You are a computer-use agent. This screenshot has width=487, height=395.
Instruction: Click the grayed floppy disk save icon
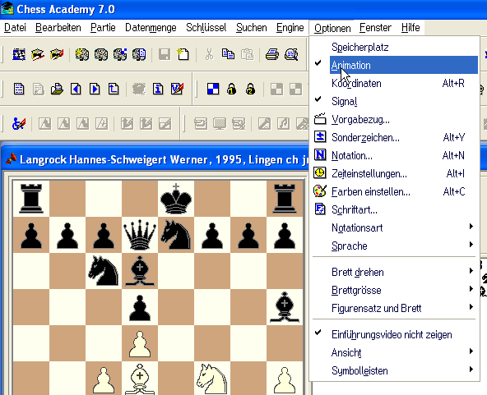[x=165, y=54]
